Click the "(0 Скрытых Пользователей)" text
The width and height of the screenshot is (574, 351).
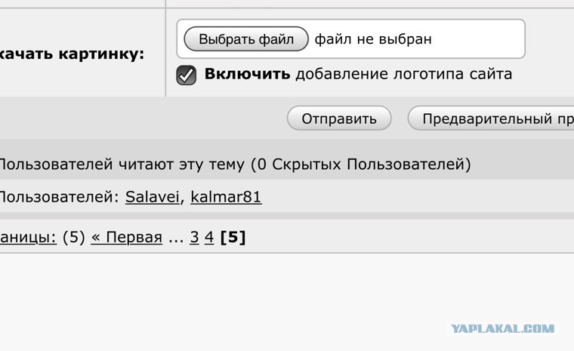click(x=360, y=164)
